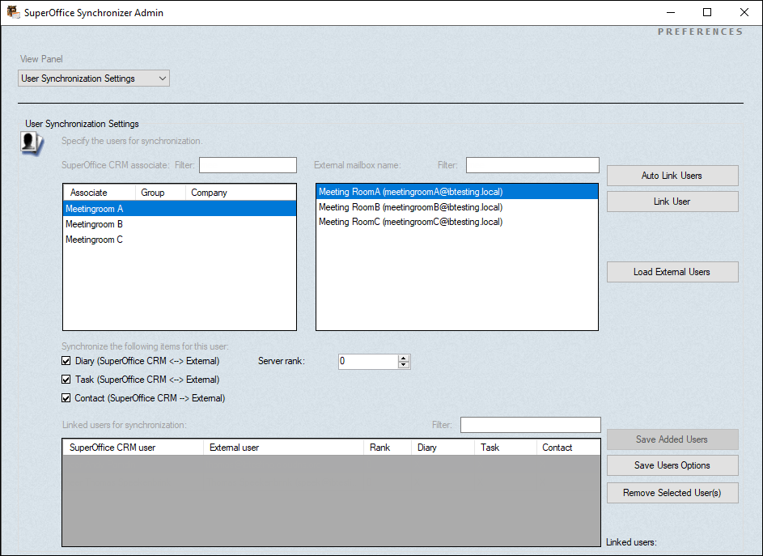Focus the SuperOffice CRM associate filter field
This screenshot has height=556, width=763.
point(248,165)
